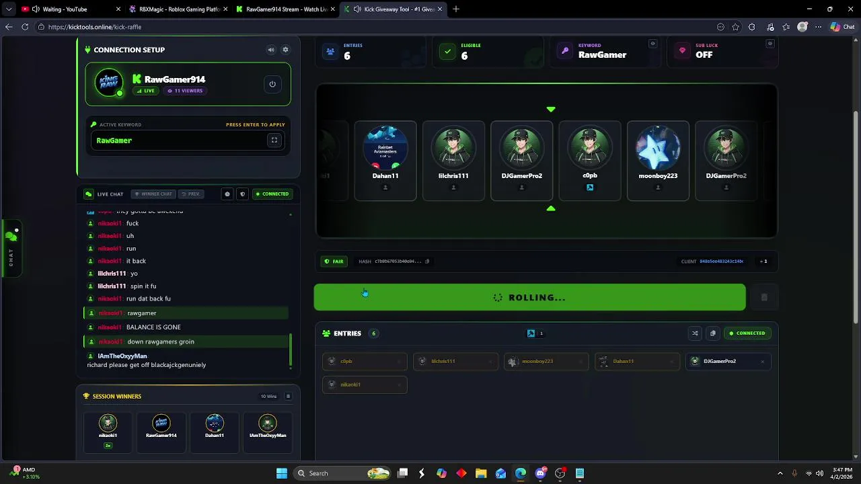
Task: Toggle visibility eye on the Keyword card
Action: pos(652,44)
